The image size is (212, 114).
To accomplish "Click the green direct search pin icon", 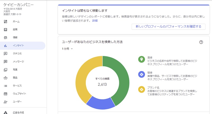I will [142, 59].
